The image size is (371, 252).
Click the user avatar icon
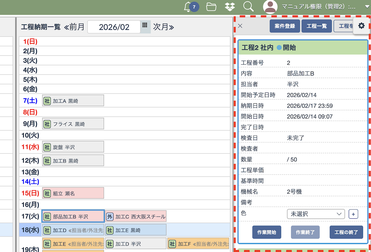click(270, 7)
